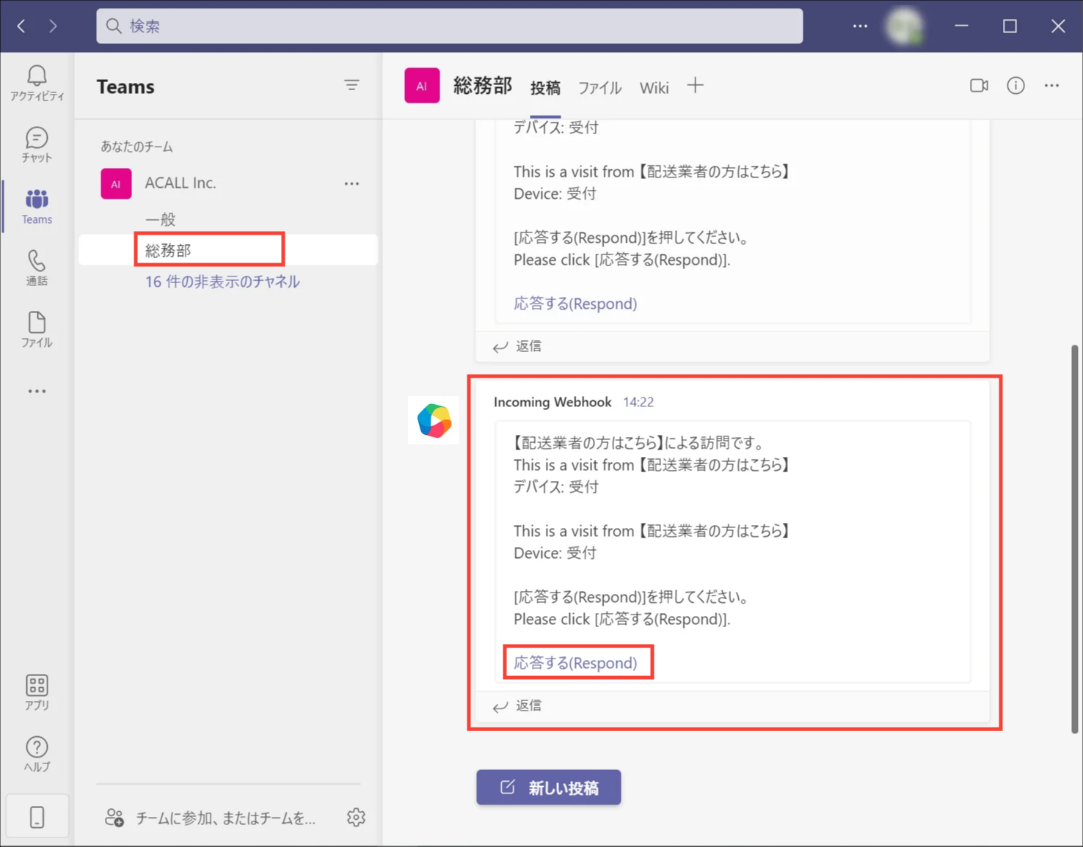Viewport: 1083px width, 847px height.
Task: Open channel more options ellipsis
Action: (1051, 86)
